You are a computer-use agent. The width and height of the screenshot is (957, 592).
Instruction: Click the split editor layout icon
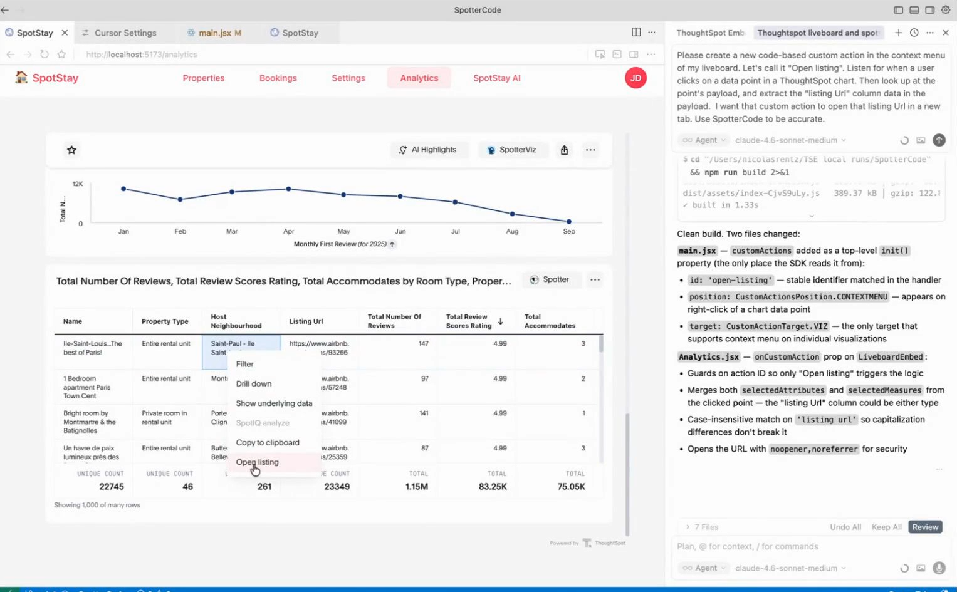click(x=636, y=33)
